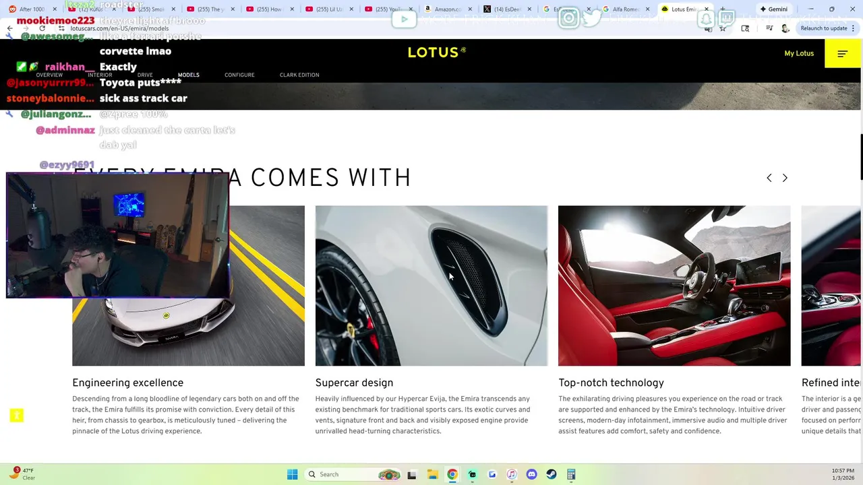The height and width of the screenshot is (485, 863).
Task: Show next Emira feature card arrow
Action: click(x=785, y=178)
